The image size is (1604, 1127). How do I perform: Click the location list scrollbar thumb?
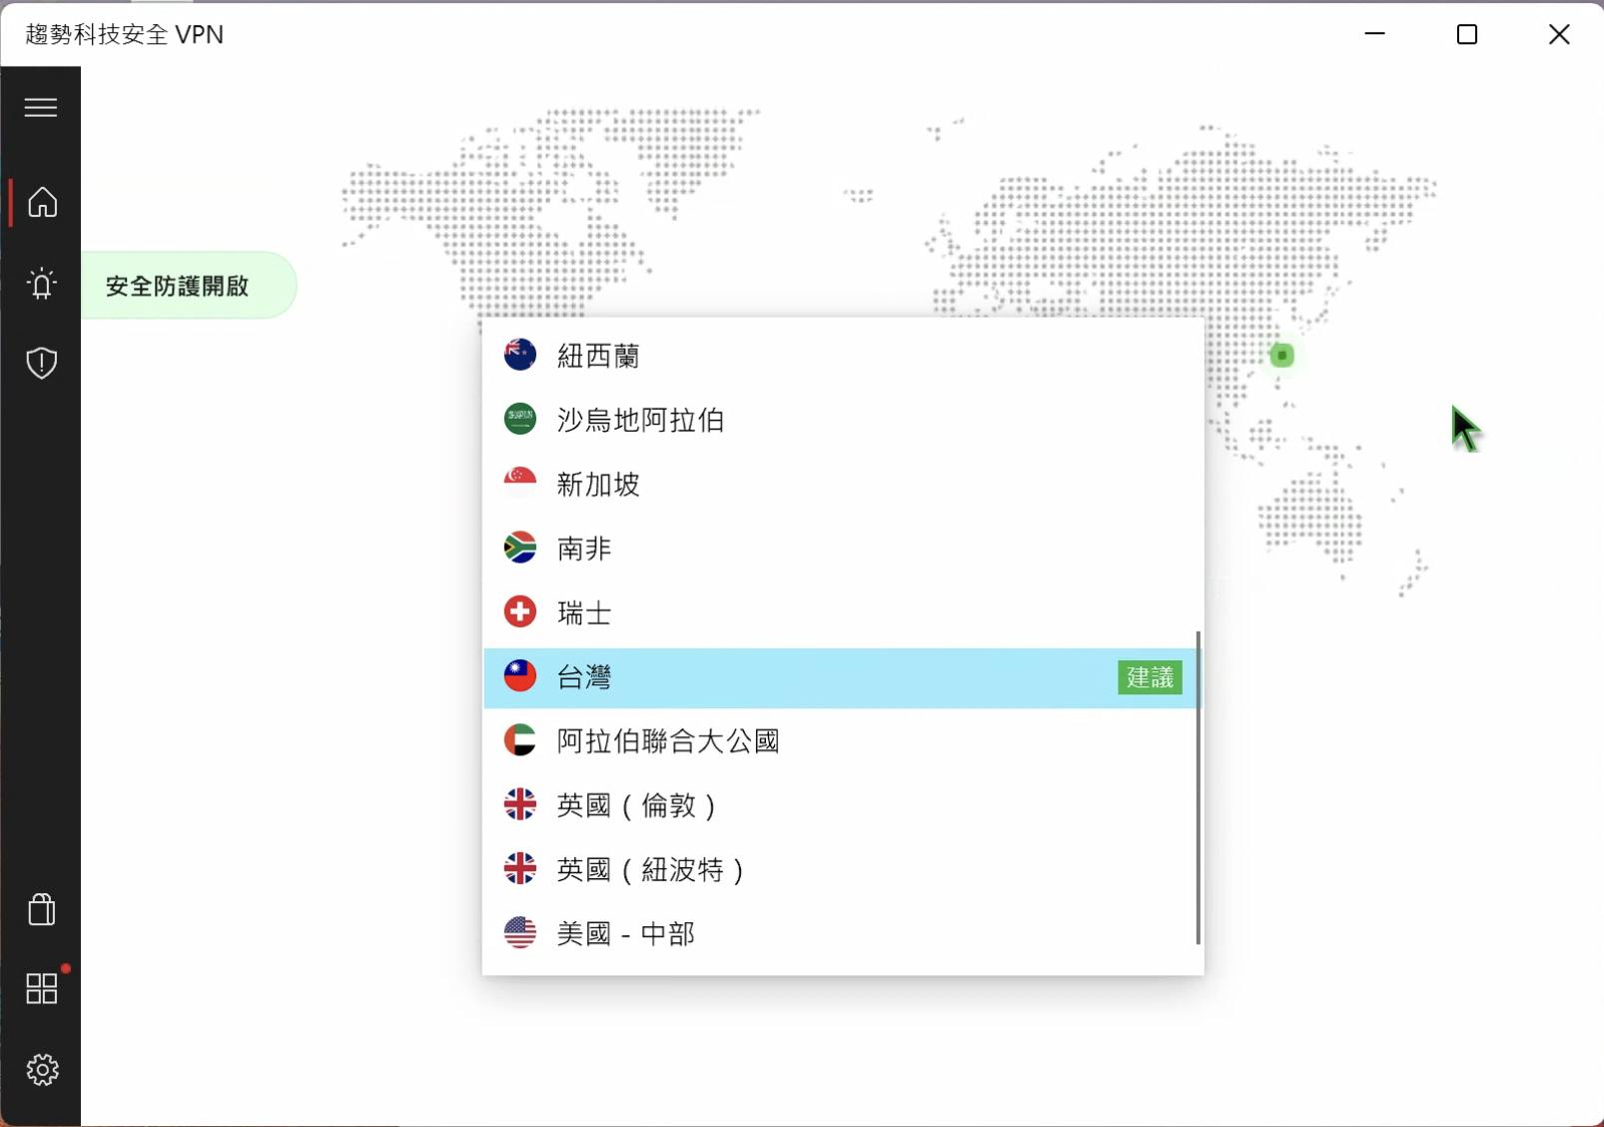pos(1198,787)
